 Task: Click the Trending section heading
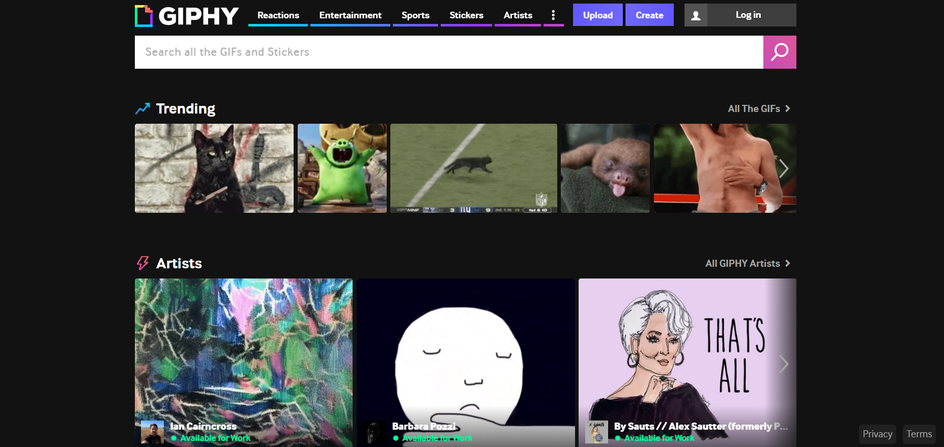tap(186, 108)
